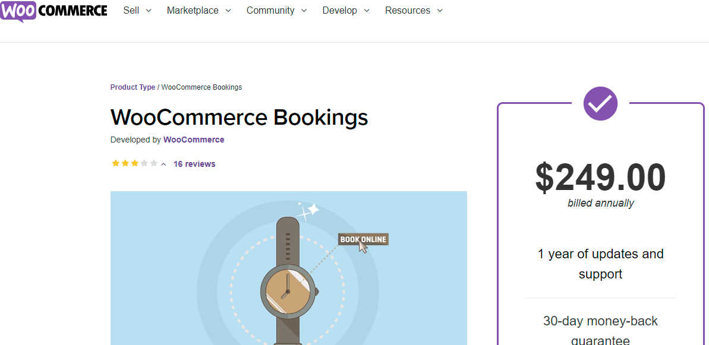Click the BOOK ONLINE label in image
Viewport: 709px width, 345px height.
pyautogui.click(x=363, y=239)
